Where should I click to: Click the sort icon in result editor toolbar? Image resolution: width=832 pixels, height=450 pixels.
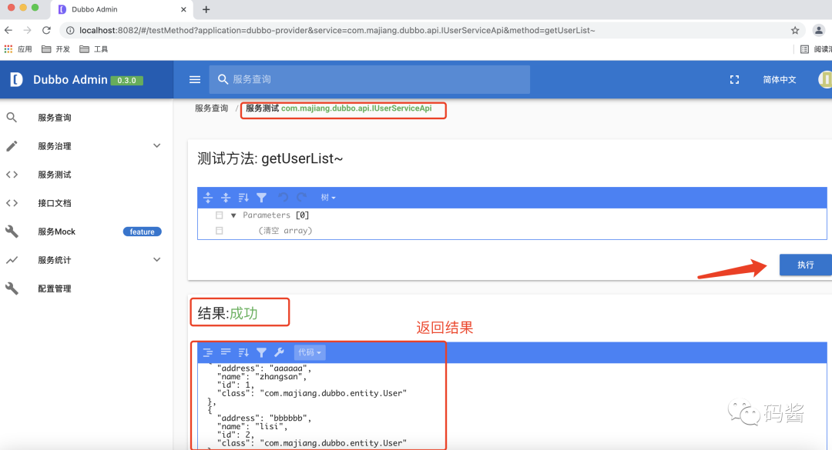[243, 352]
